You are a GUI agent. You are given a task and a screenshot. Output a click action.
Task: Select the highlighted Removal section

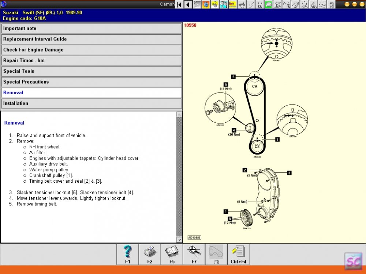tap(91, 93)
